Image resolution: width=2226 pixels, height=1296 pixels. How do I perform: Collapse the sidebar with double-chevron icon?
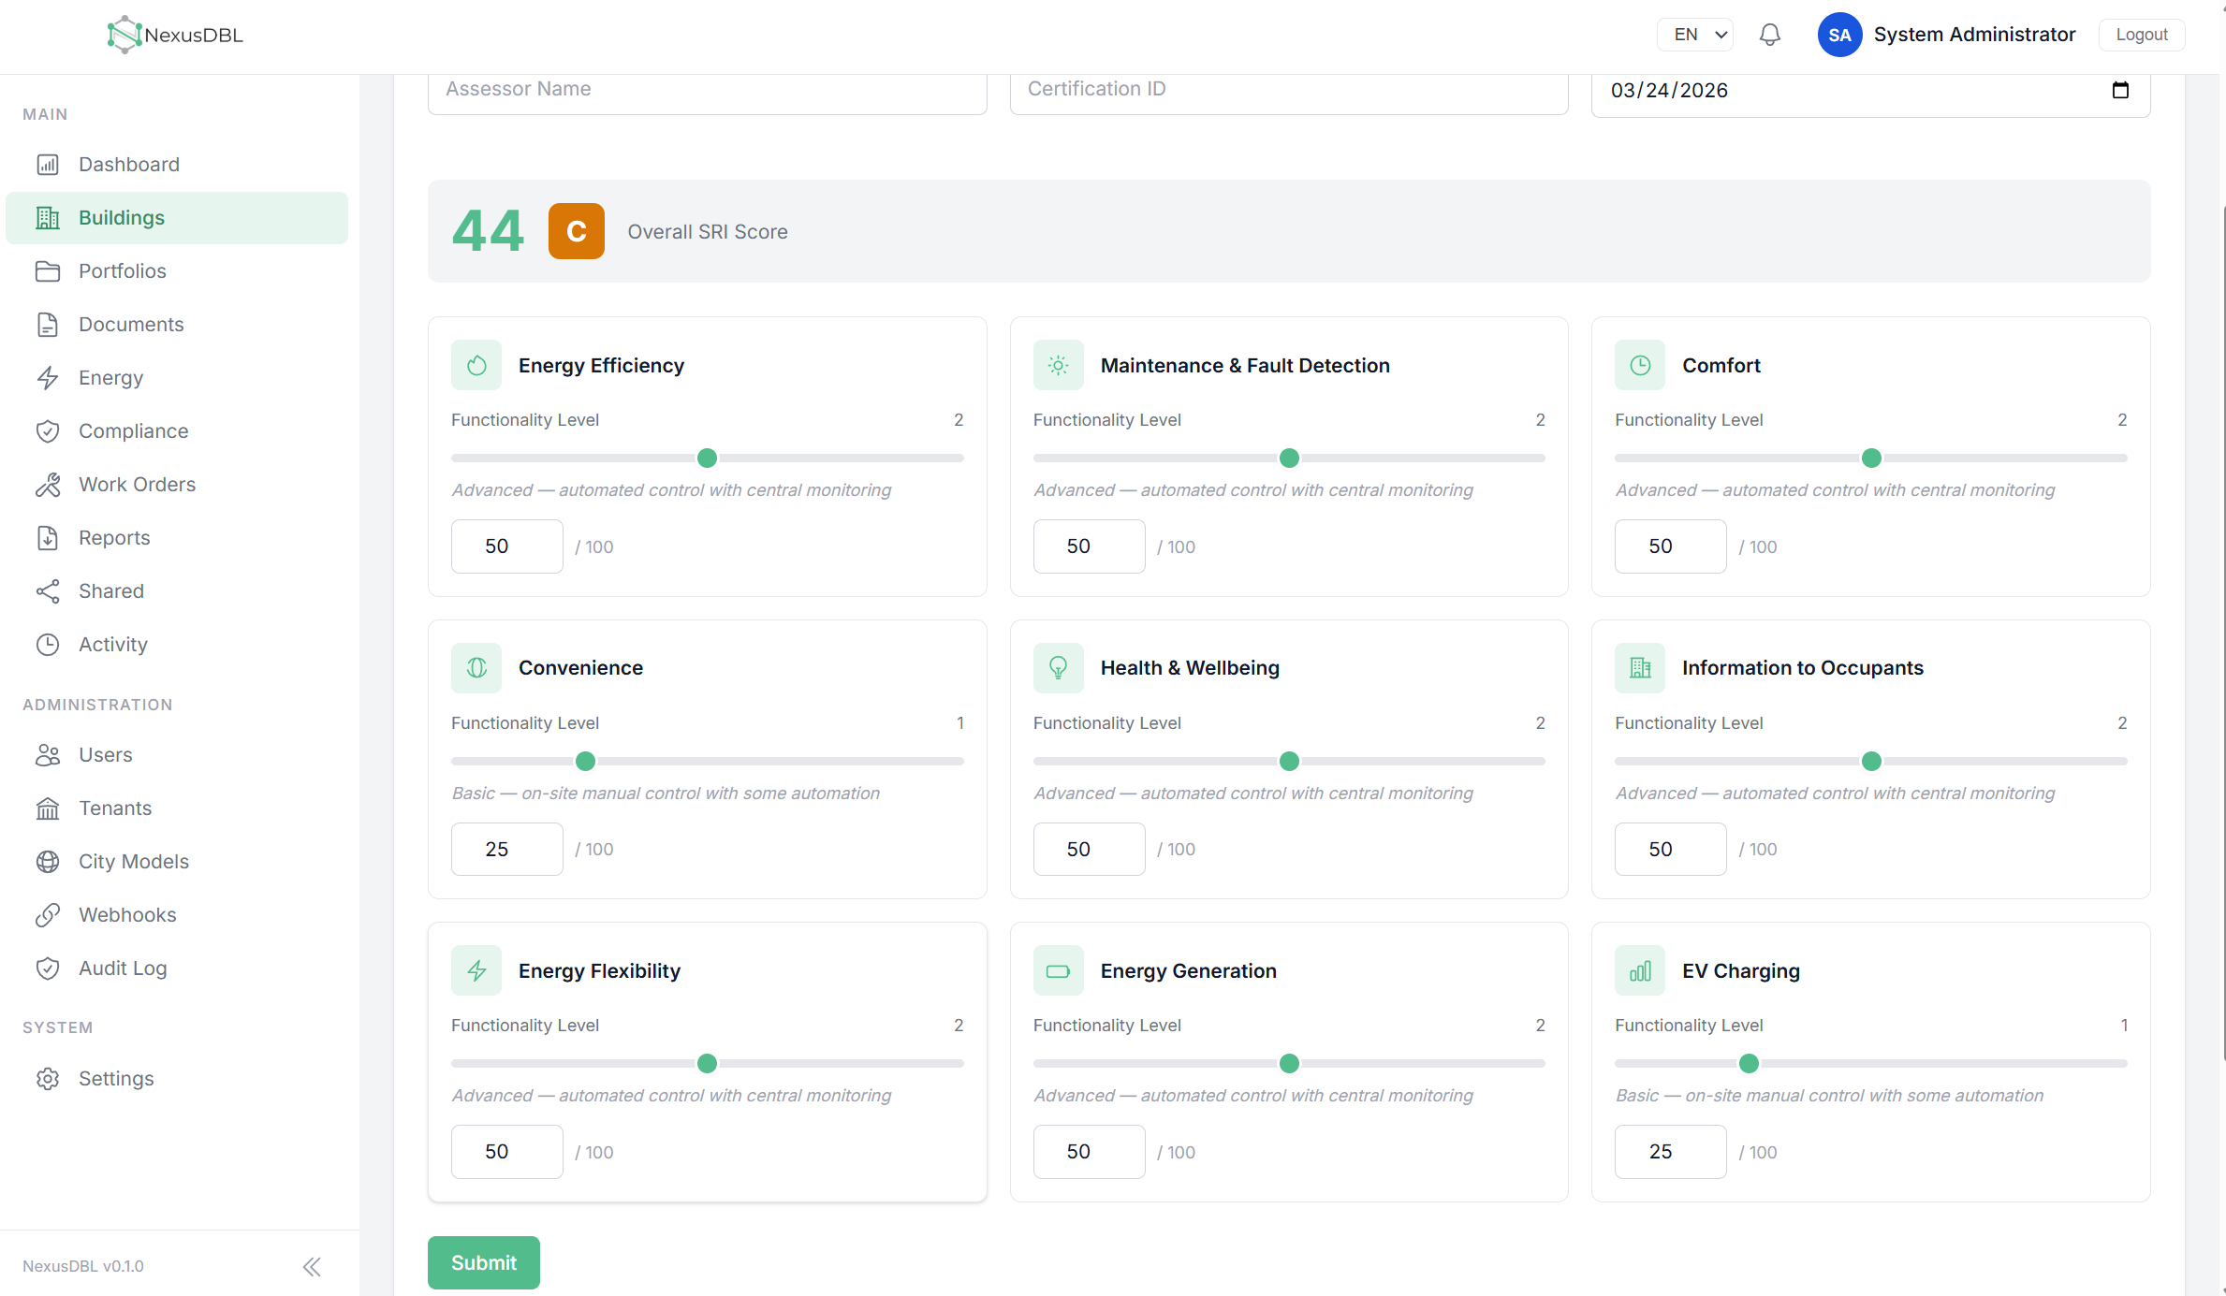(312, 1267)
